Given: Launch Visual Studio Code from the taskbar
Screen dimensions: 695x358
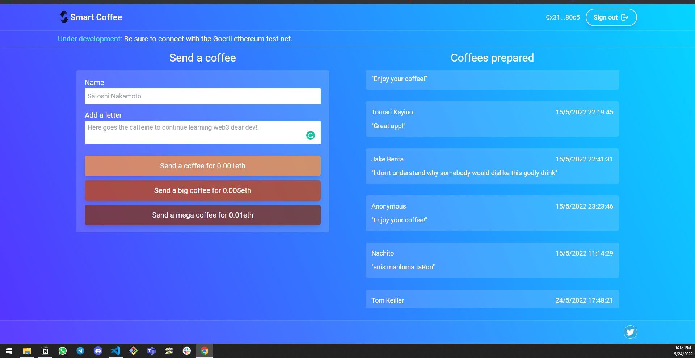Looking at the screenshot, I should pos(116,350).
